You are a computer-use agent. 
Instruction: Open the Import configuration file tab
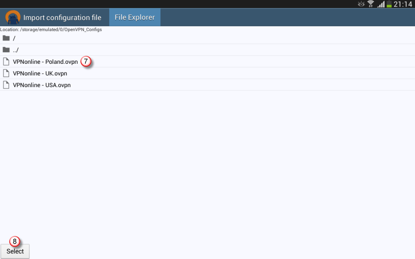click(x=62, y=17)
